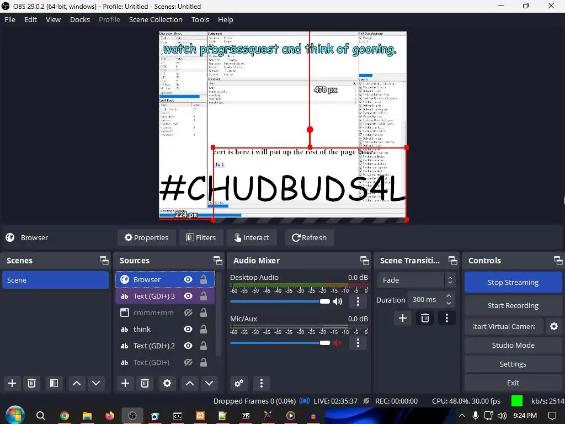Remove selected scene with trash icon
565x424 pixels.
click(31, 383)
